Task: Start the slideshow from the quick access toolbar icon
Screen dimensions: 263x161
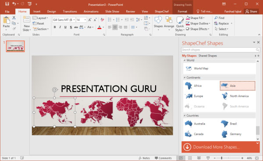Action: 29,4
